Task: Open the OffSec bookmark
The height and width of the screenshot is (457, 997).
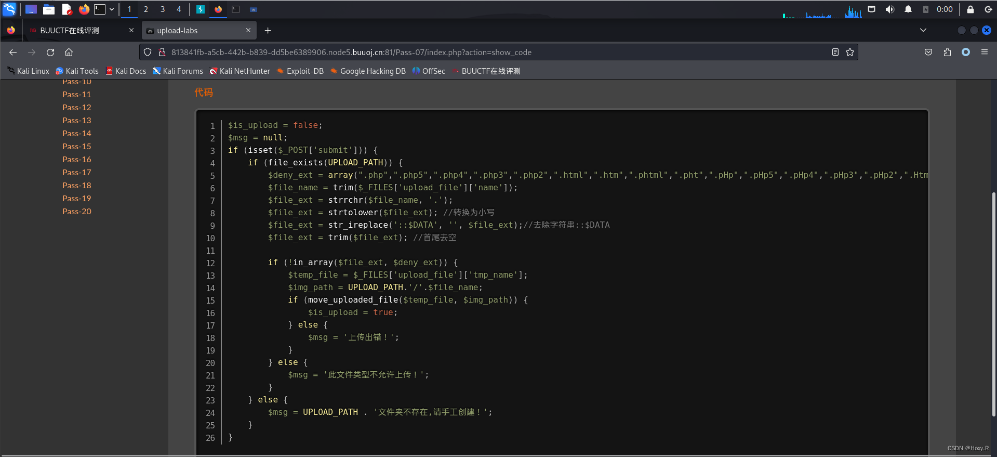Action: 429,71
